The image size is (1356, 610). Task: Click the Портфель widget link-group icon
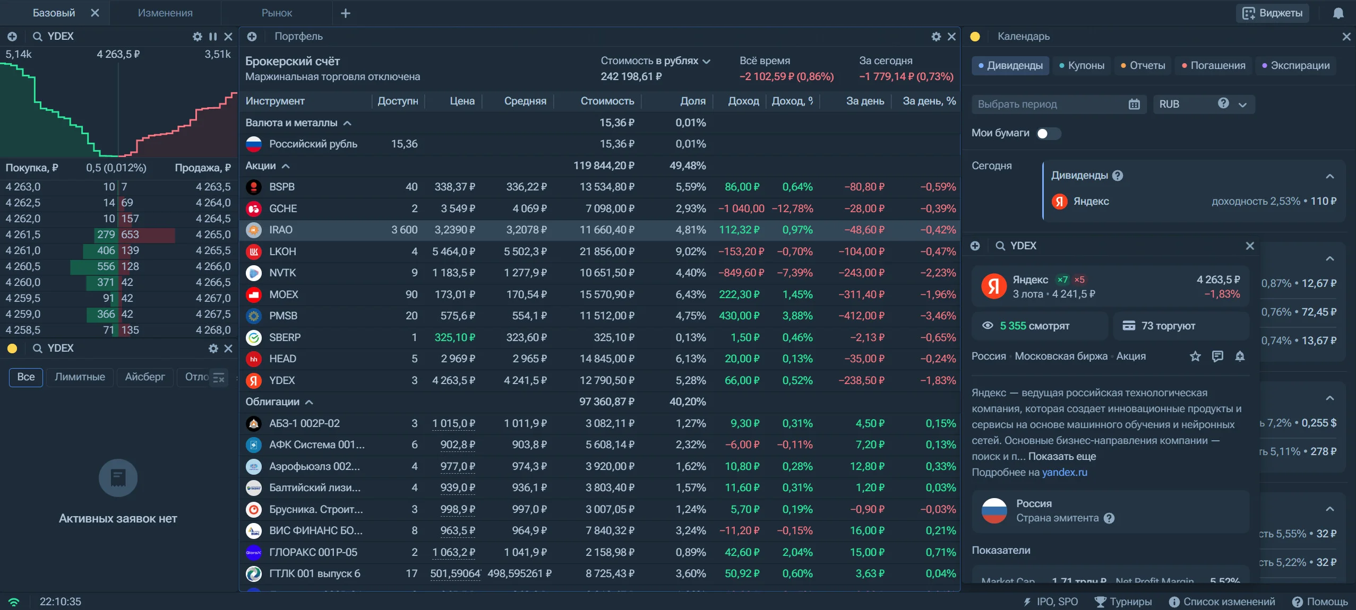click(x=252, y=37)
